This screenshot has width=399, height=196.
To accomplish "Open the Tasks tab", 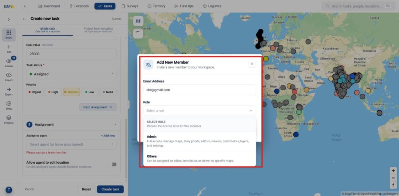I will click(105, 6).
